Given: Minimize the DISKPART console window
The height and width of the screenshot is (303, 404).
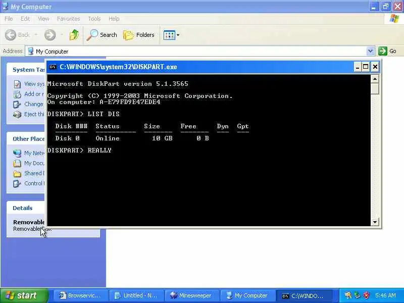Looking at the screenshot, I should pos(358,67).
